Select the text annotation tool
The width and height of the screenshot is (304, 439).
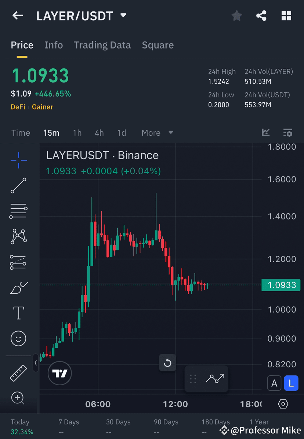coord(18,313)
